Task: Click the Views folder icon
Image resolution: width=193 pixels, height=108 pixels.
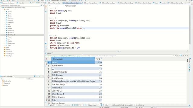Action: click(x=5, y=47)
